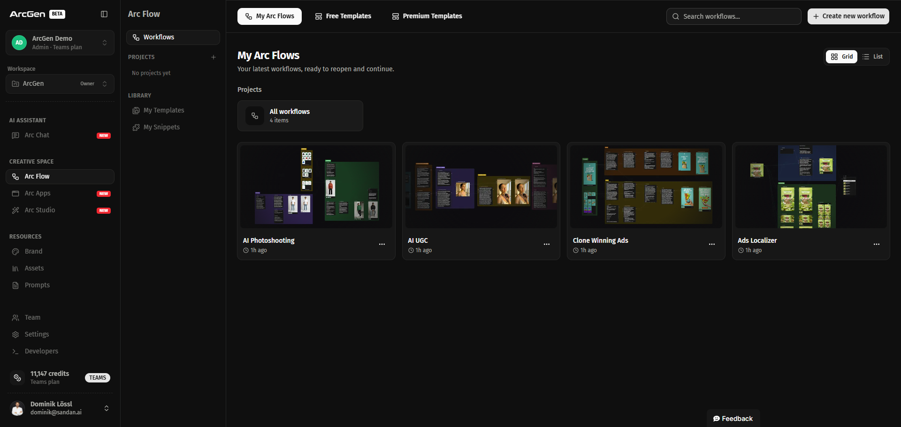Click the TEAMS plan badge
This screenshot has height=427, width=901.
[x=98, y=378]
